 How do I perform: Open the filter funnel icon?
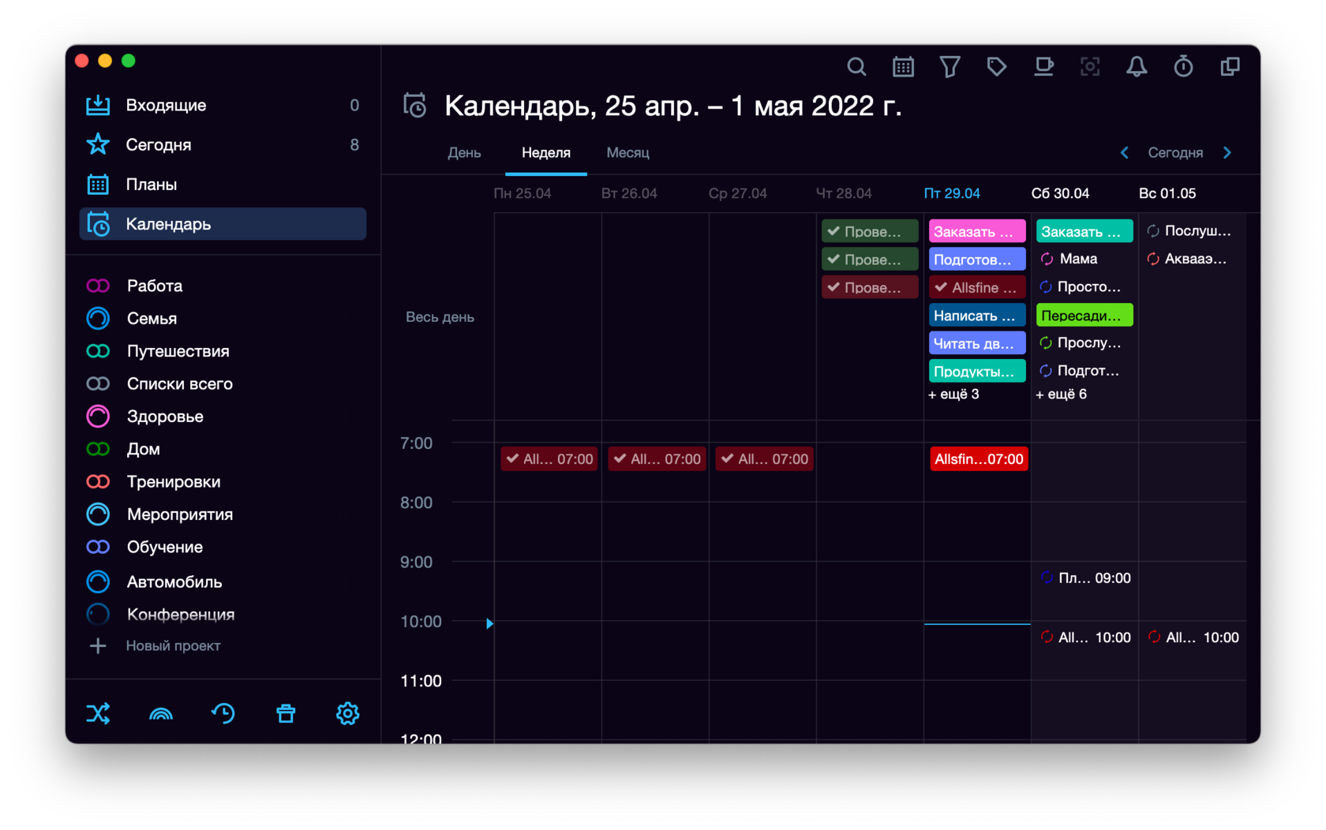coord(950,67)
